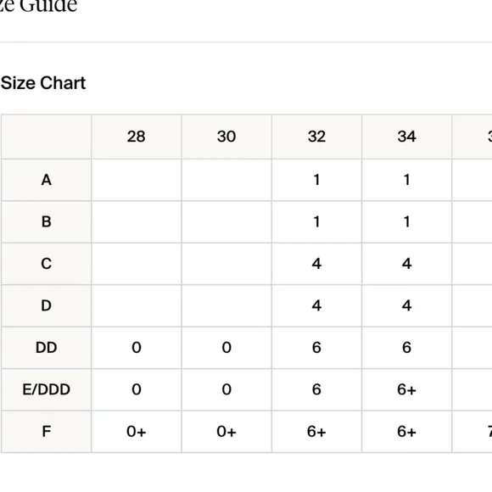Click the C cup row label
The height and width of the screenshot is (492, 492).
(46, 264)
